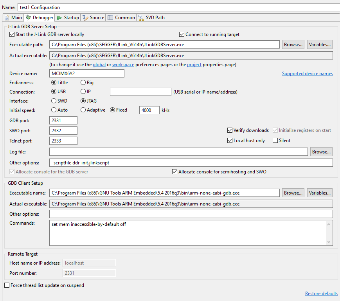Toggle Force thread list update on suspend
Image resolution: width=340 pixels, height=301 pixels.
tap(7, 285)
